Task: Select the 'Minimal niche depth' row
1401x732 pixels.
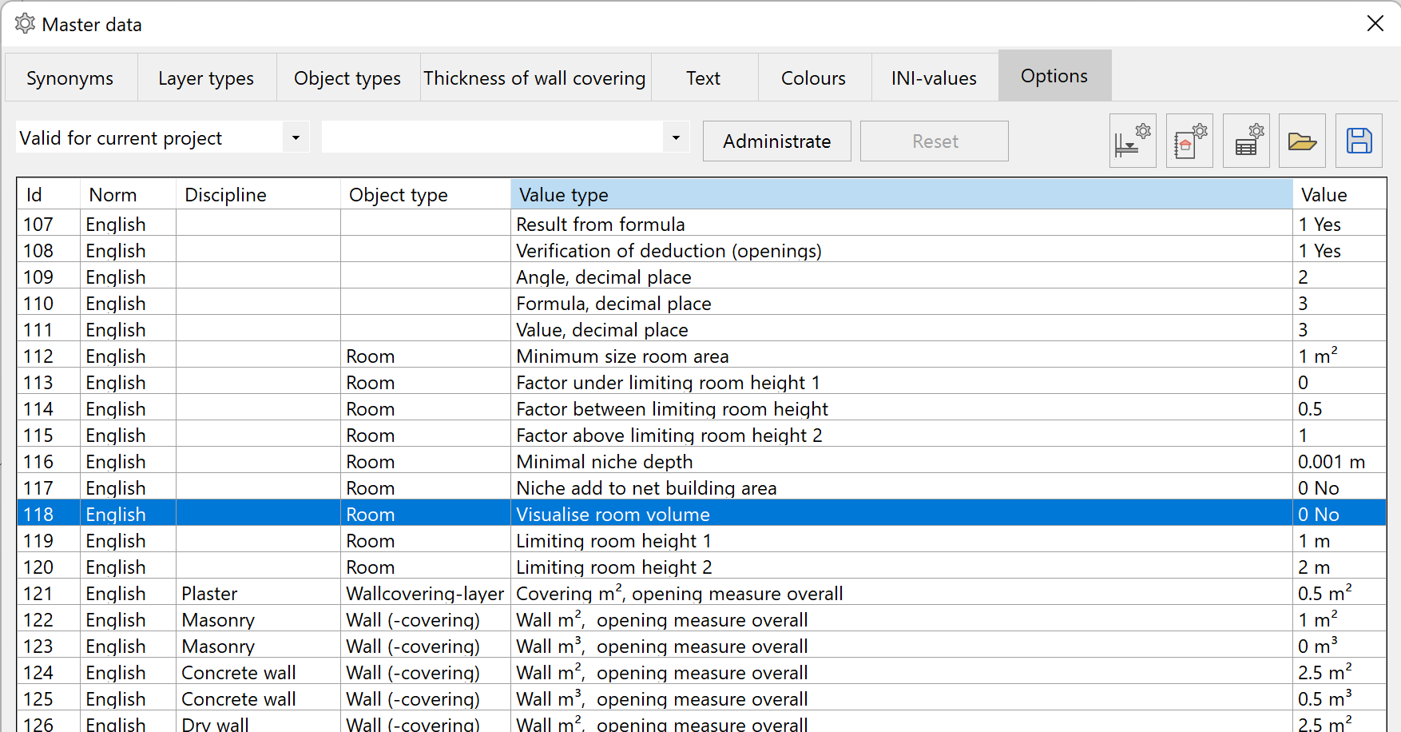Action: coord(701,461)
